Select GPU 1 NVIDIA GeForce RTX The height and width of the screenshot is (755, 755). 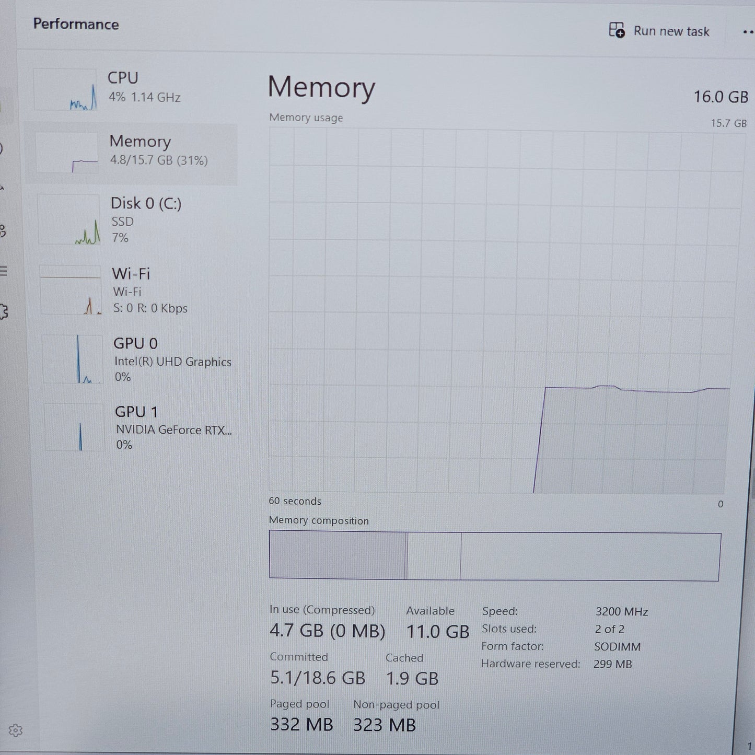(x=138, y=427)
